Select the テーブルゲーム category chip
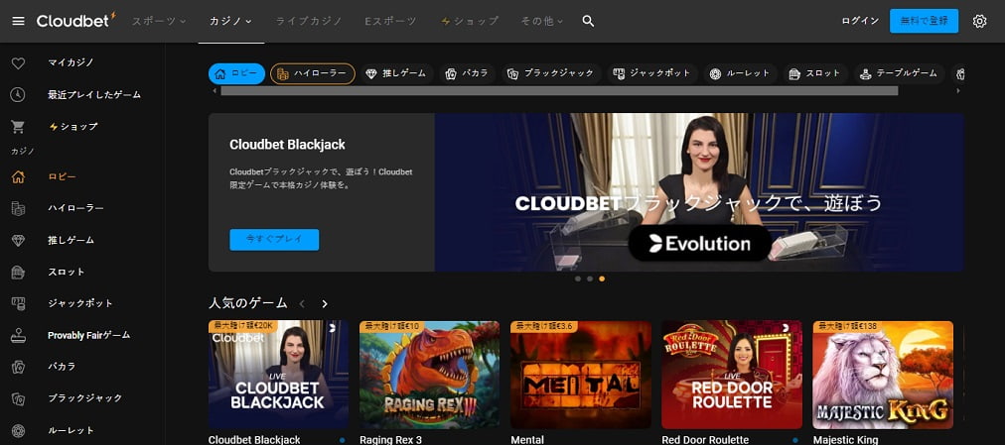This screenshot has width=1005, height=445. tap(900, 74)
